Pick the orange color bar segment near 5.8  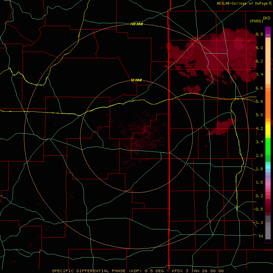268,105
